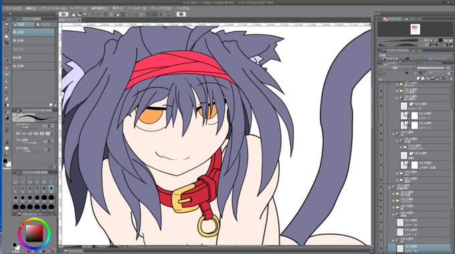Switch to the 鉛筆 sub tool group tab
This screenshot has width=455, height=254.
pos(23,25)
